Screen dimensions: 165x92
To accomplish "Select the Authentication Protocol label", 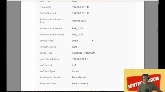I will coord(52,35).
